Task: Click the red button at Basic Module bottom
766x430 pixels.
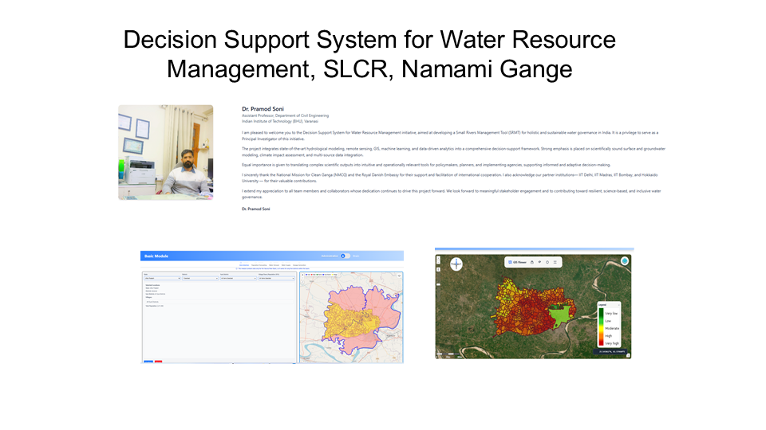Action: click(x=158, y=362)
